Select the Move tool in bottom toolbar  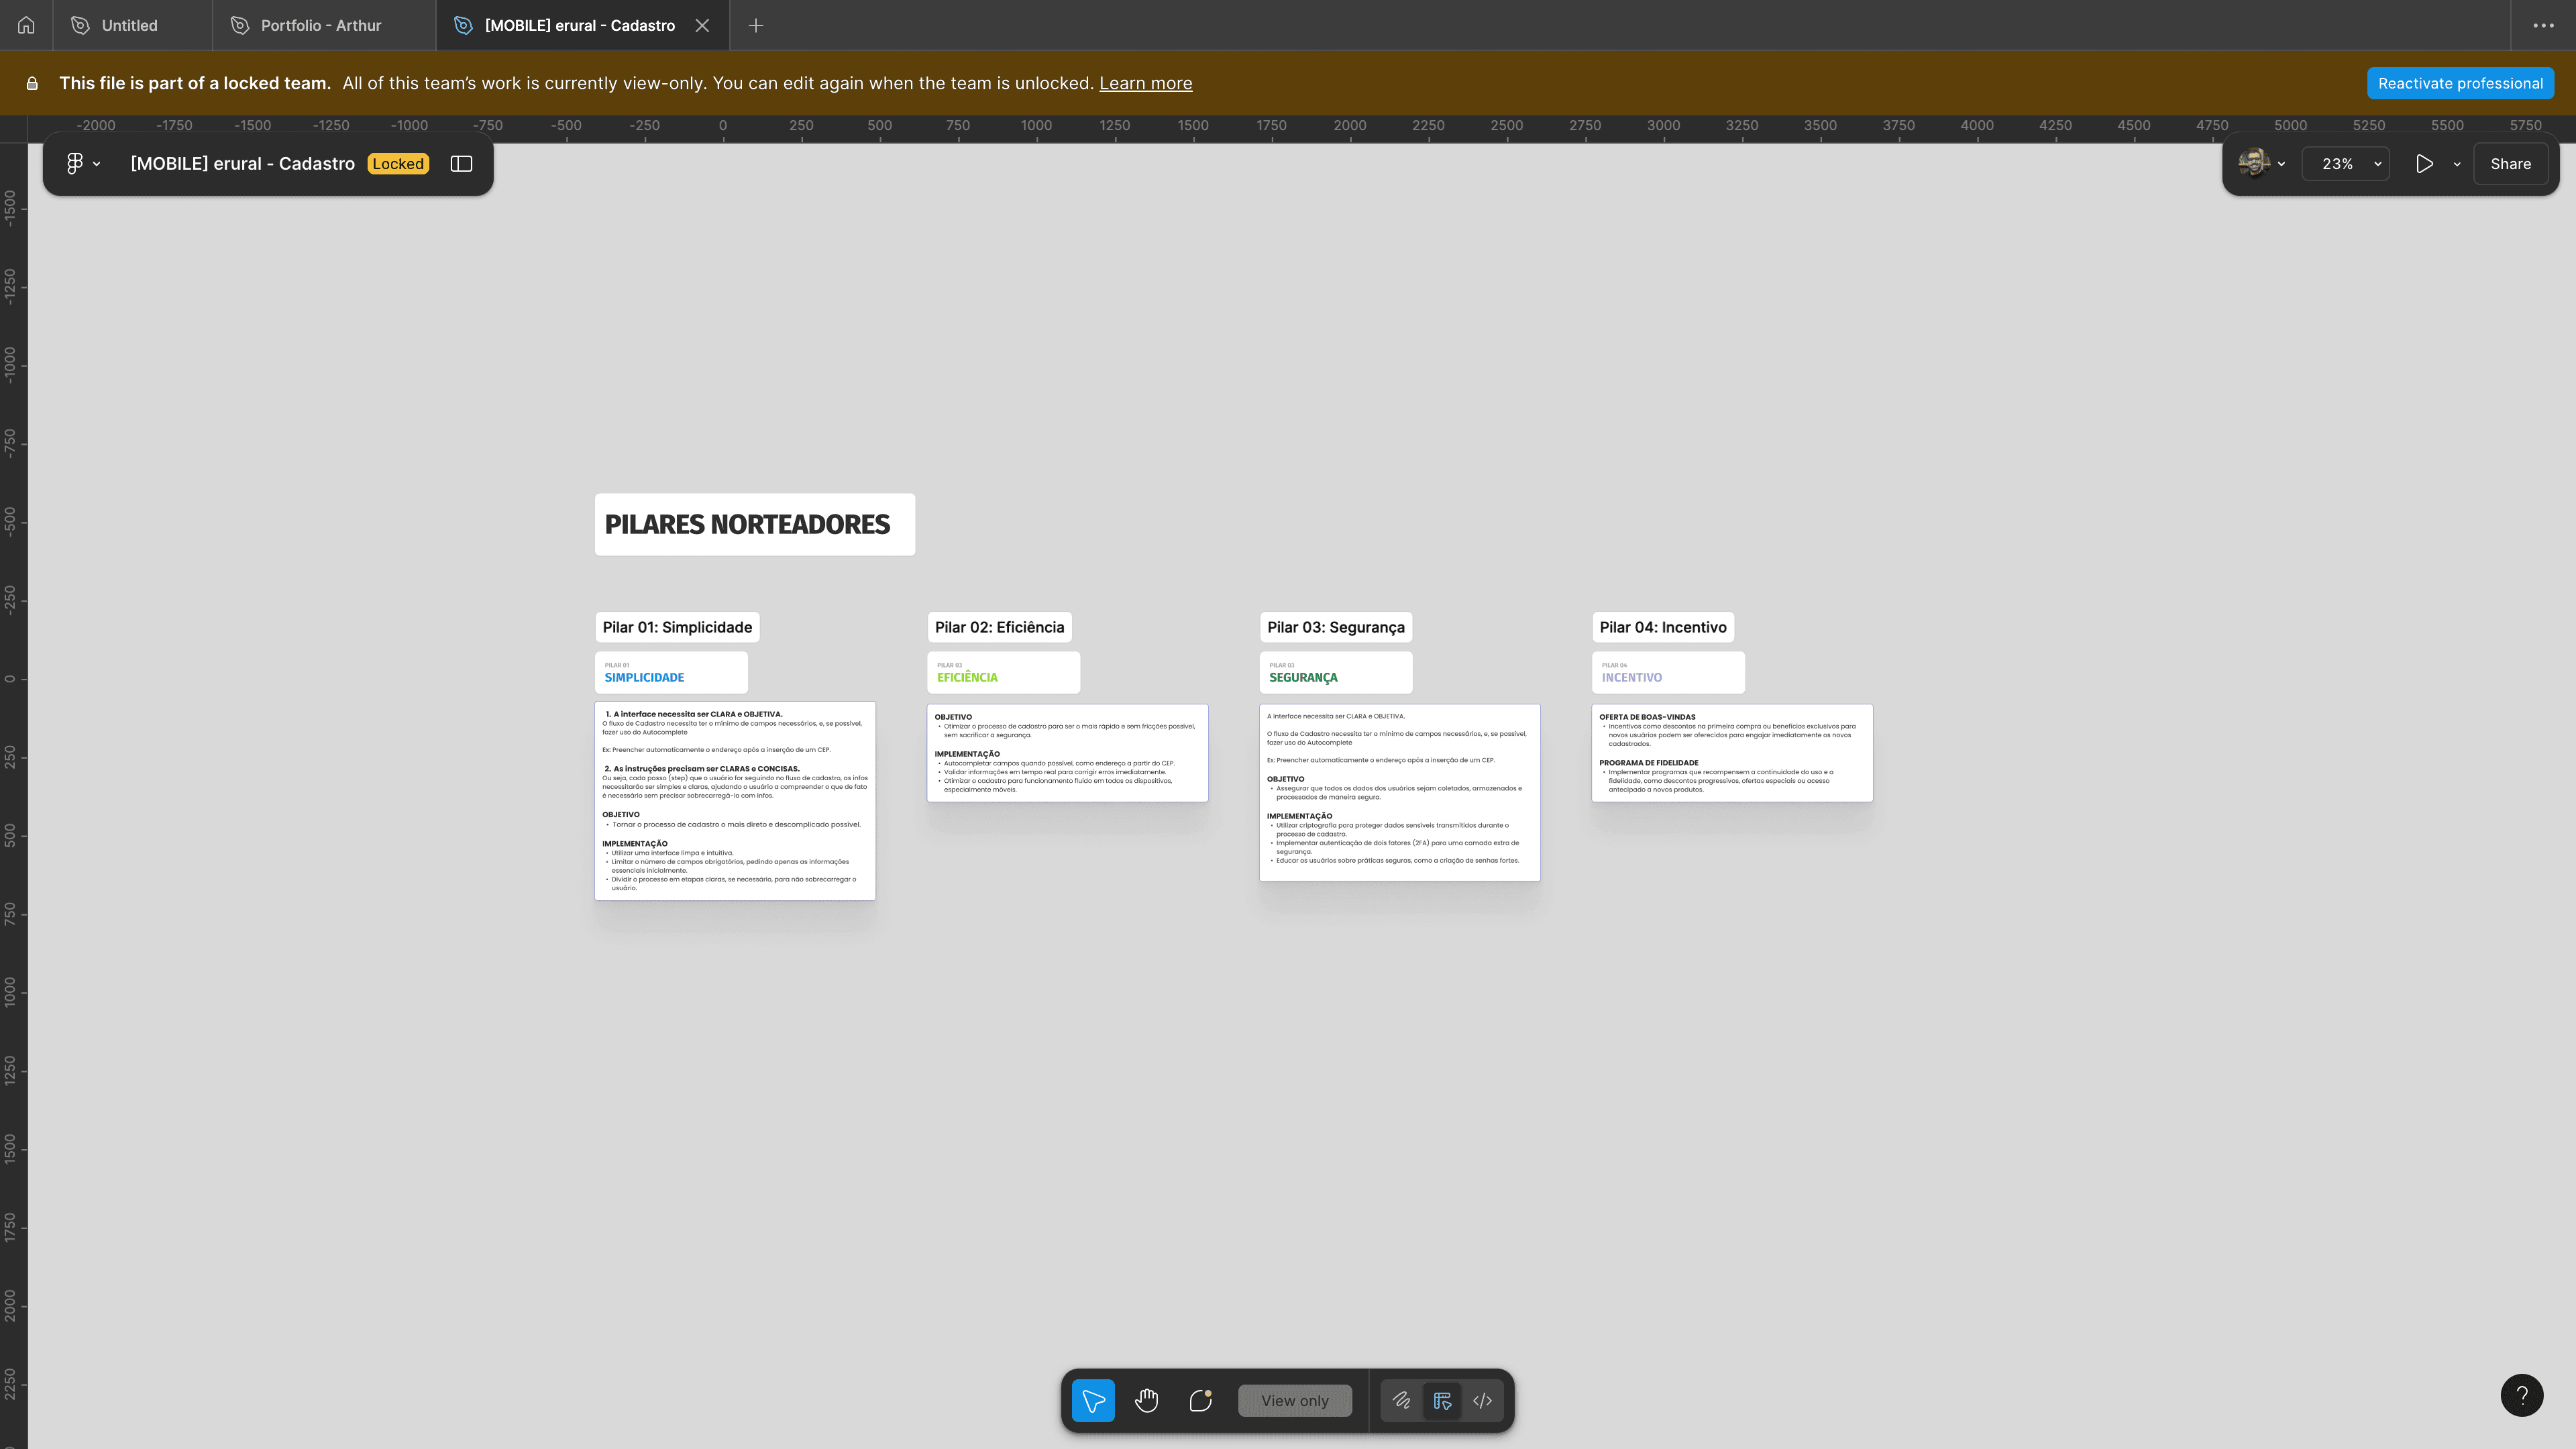[1093, 1400]
